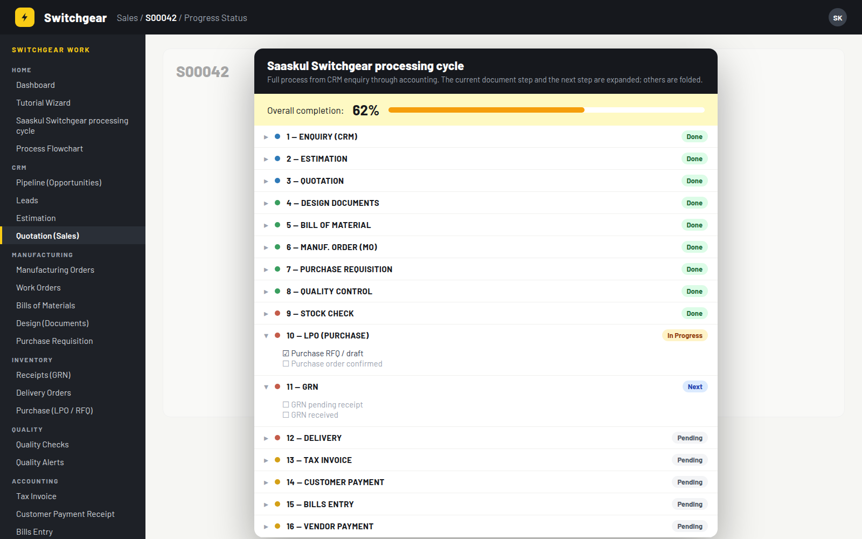Check Purchase order confirmed box

coord(286,364)
